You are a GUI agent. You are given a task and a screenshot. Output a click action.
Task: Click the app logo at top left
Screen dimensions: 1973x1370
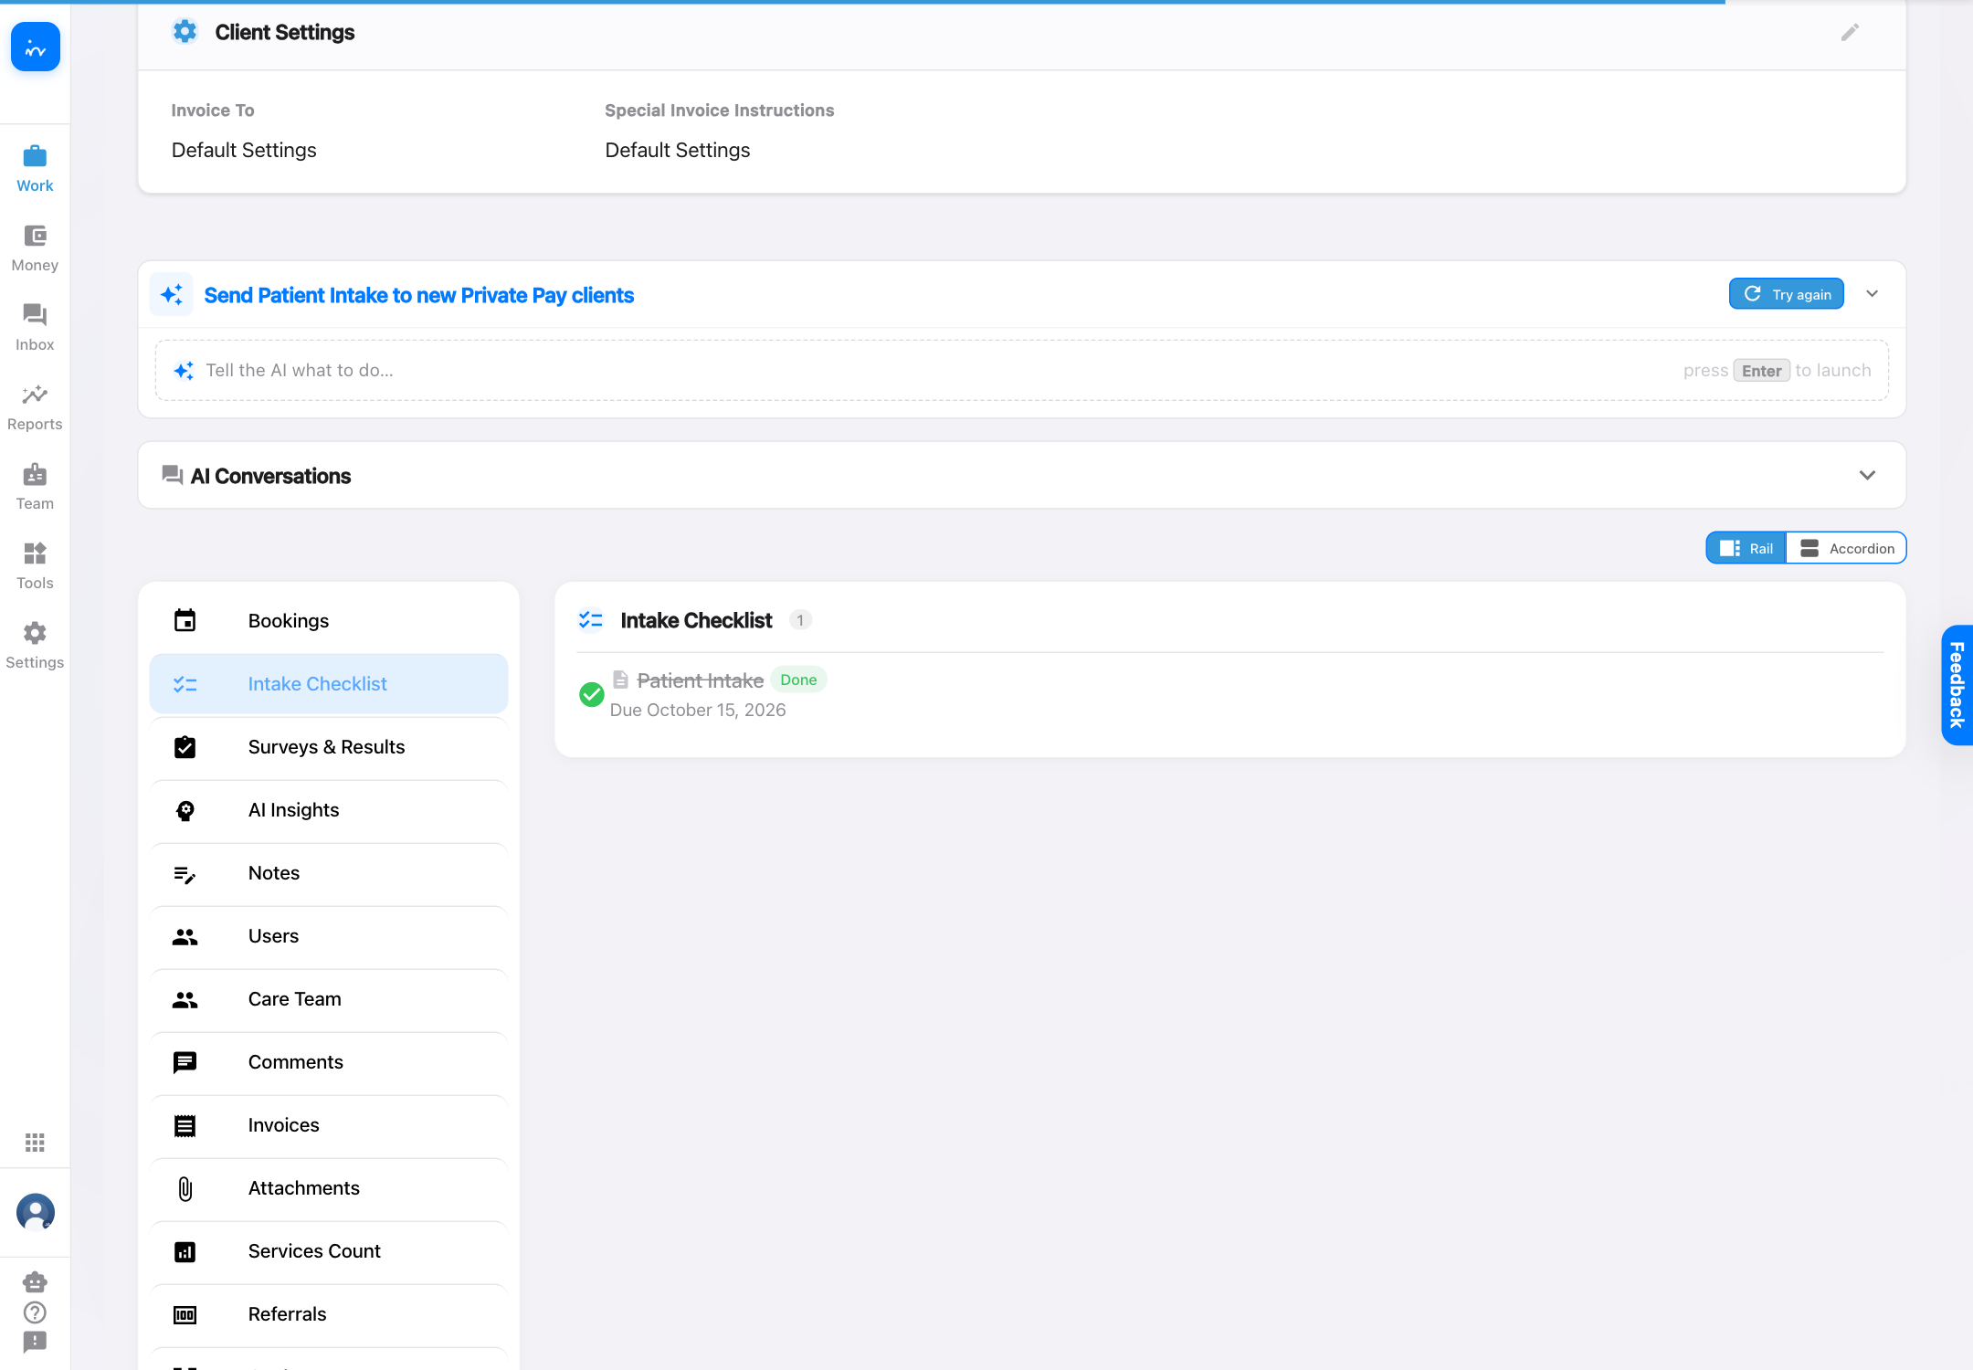coord(36,47)
